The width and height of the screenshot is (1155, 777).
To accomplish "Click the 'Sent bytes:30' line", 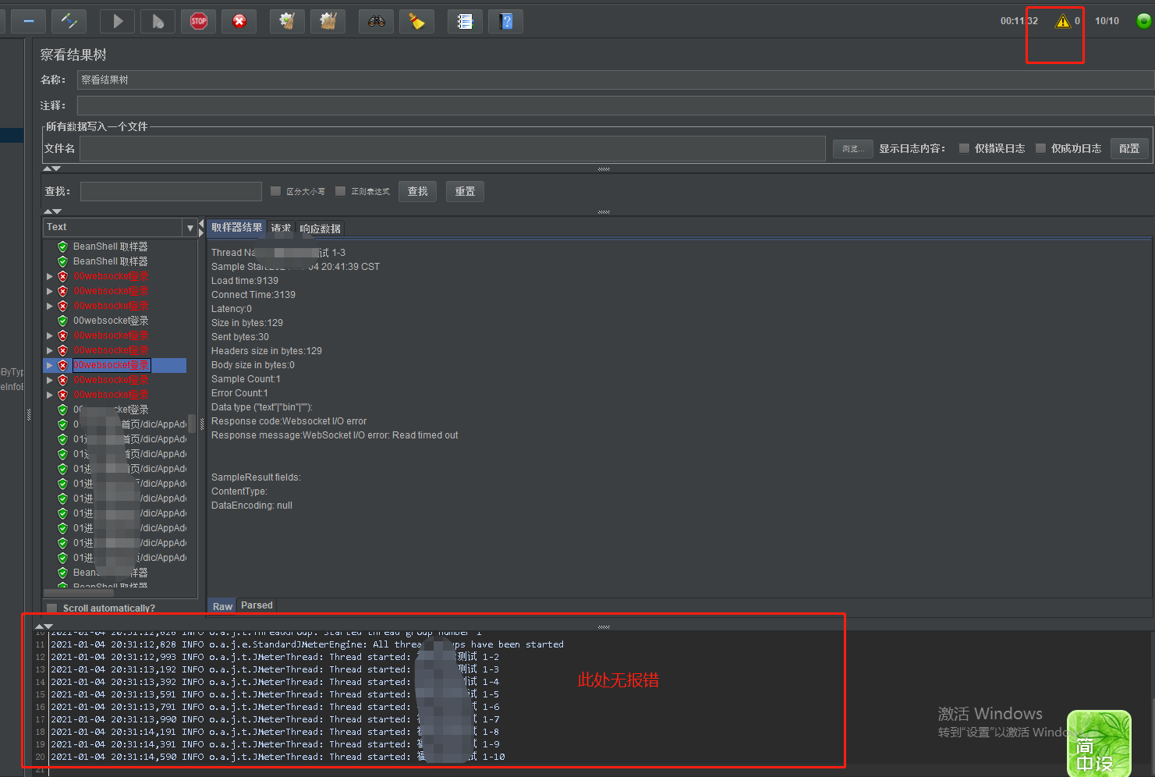I will point(240,337).
